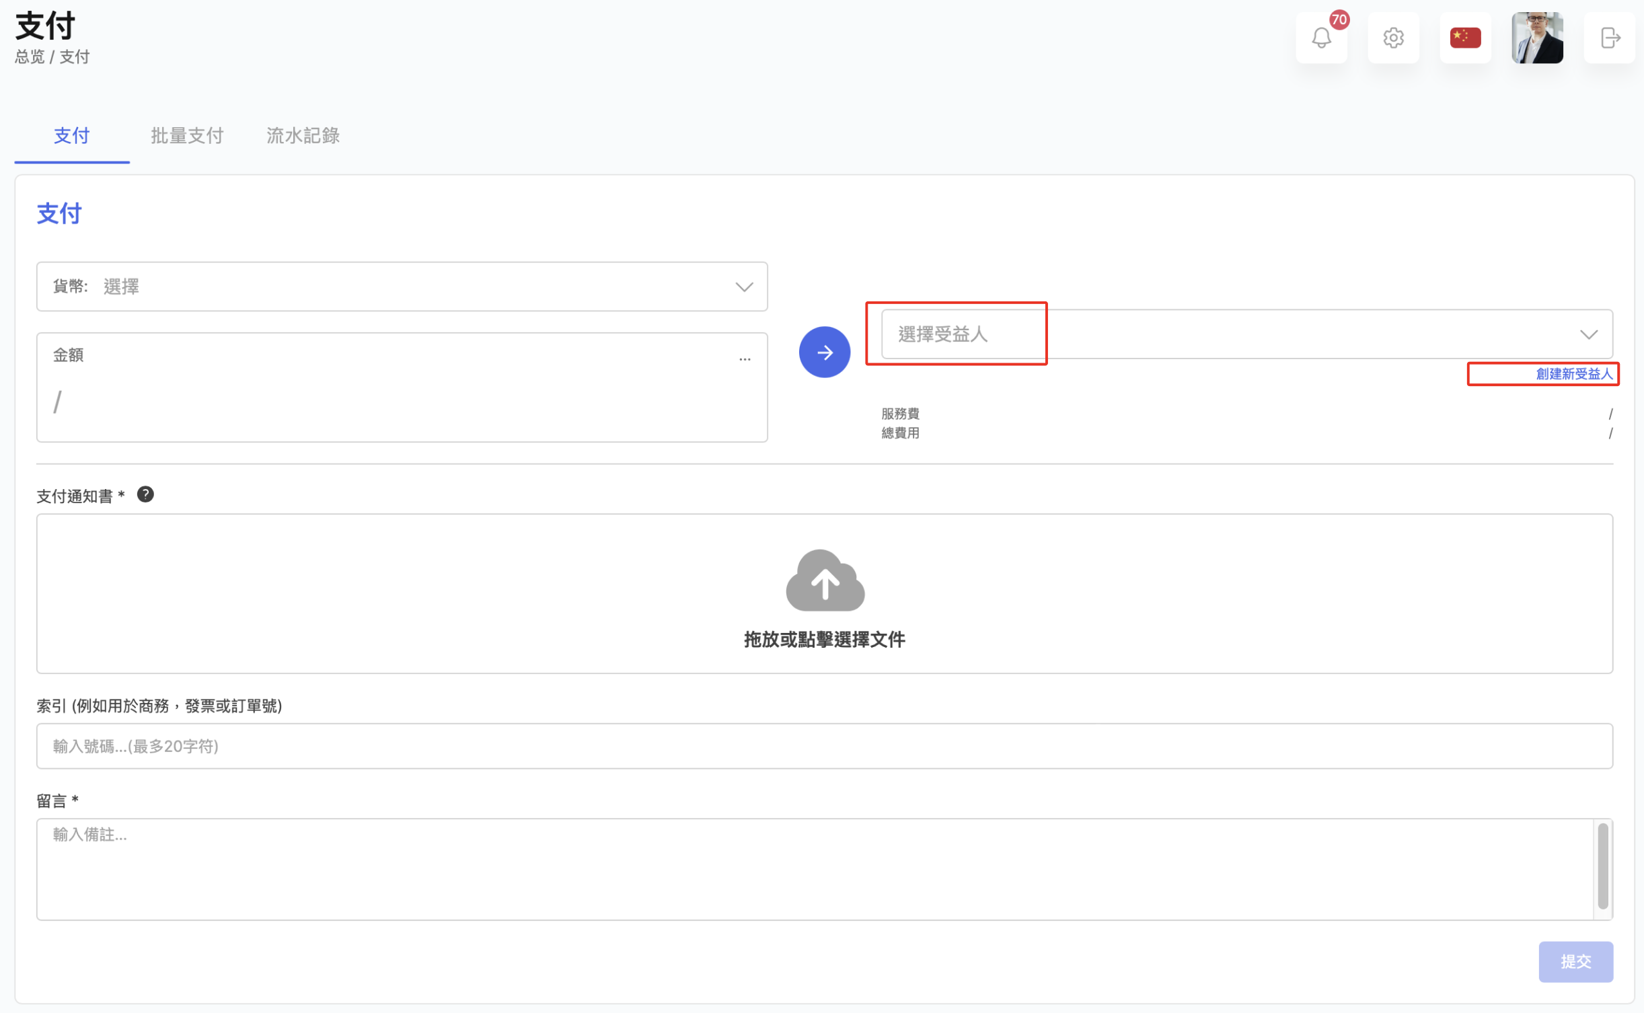Click the 提交 submit button
This screenshot has height=1013, width=1644.
pyautogui.click(x=1575, y=962)
